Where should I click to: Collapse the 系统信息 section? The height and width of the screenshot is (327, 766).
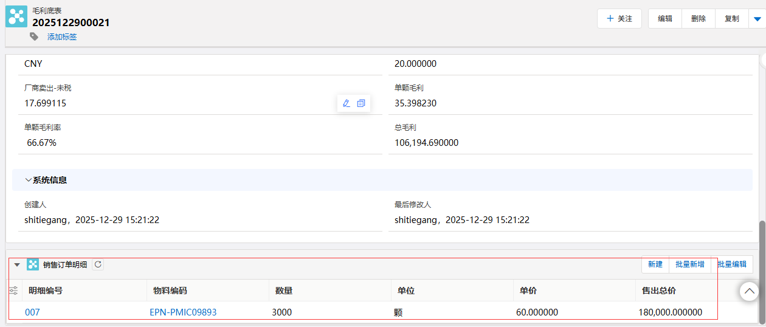(29, 180)
